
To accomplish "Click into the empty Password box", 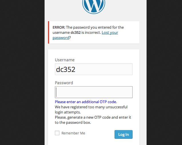I will 94,92.
